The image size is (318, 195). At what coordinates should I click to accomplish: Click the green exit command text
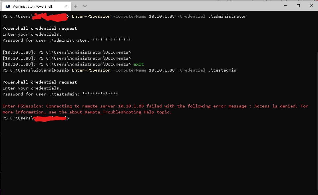(138, 64)
